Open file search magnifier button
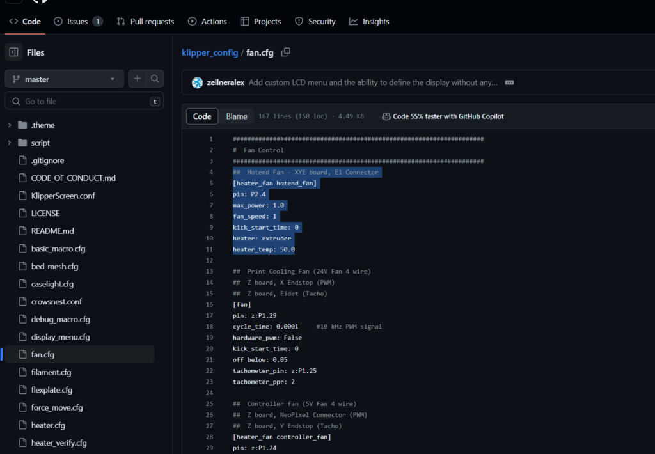Viewport: 655px width, 454px height. [x=155, y=79]
